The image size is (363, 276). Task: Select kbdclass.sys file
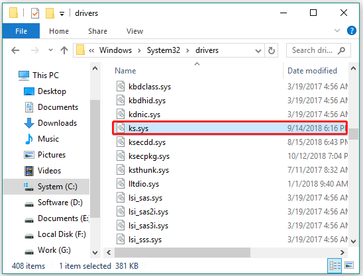coord(150,87)
